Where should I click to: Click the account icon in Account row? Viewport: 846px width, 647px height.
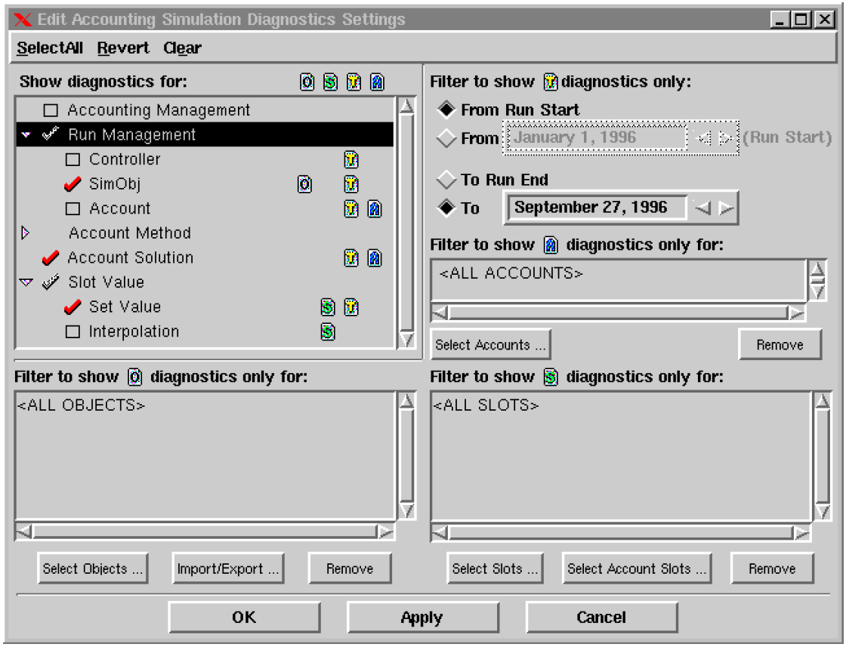point(375,209)
